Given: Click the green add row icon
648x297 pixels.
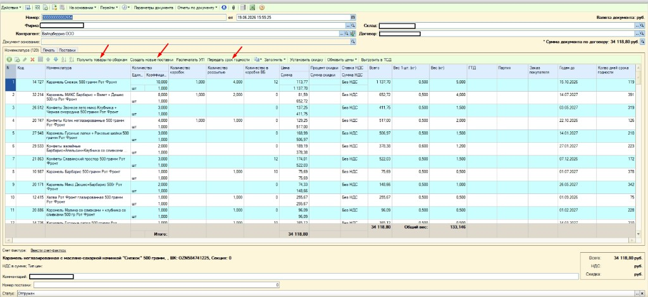Looking at the screenshot, I should (x=9, y=60).
